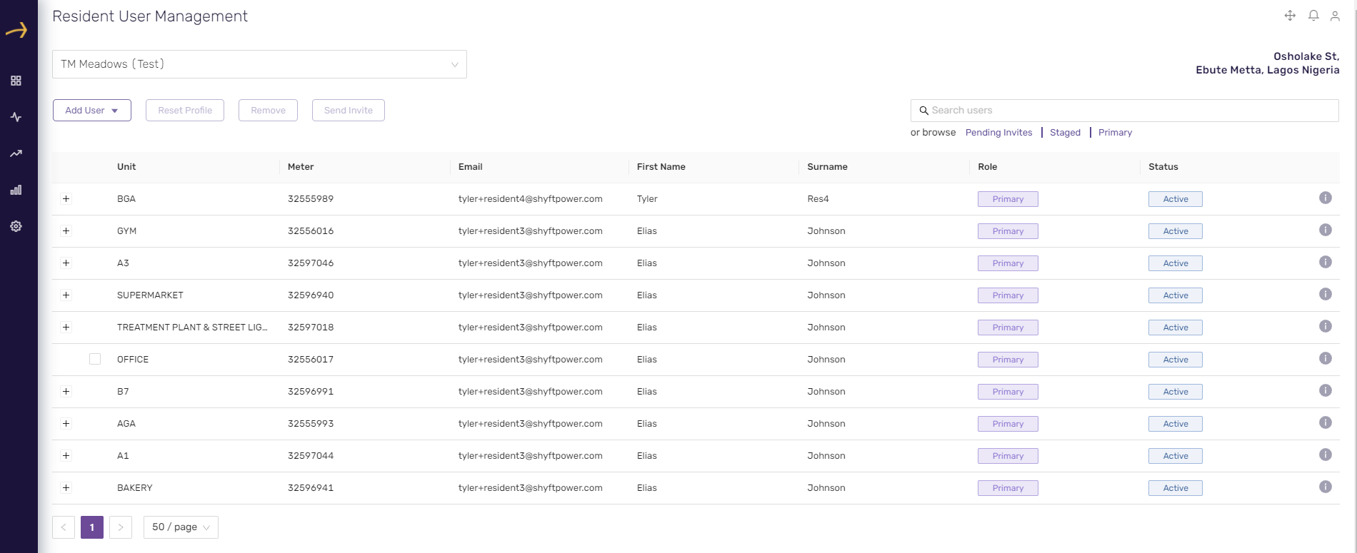Click meter number 32596941
The image size is (1357, 553).
point(311,488)
